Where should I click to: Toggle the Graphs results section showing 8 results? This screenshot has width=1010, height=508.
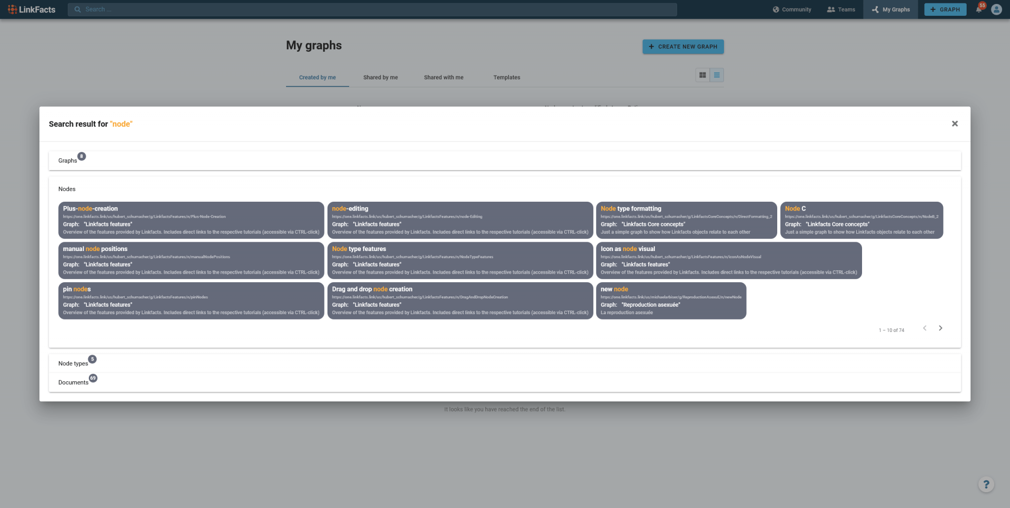pyautogui.click(x=68, y=160)
